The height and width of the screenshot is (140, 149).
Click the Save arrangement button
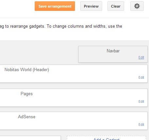click(x=55, y=6)
